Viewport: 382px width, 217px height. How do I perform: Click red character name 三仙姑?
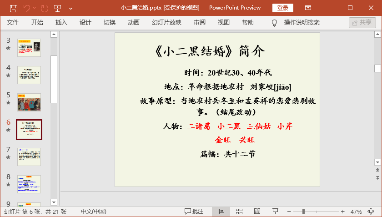click(x=259, y=126)
